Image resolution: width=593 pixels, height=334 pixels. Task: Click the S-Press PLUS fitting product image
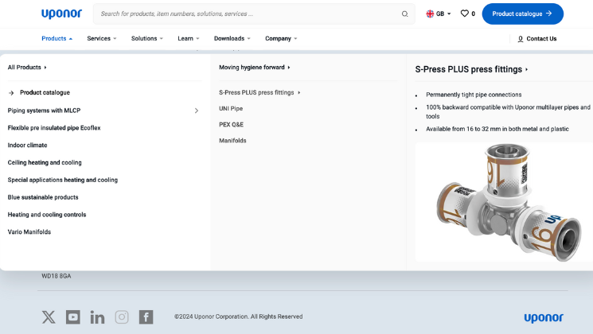(x=503, y=200)
